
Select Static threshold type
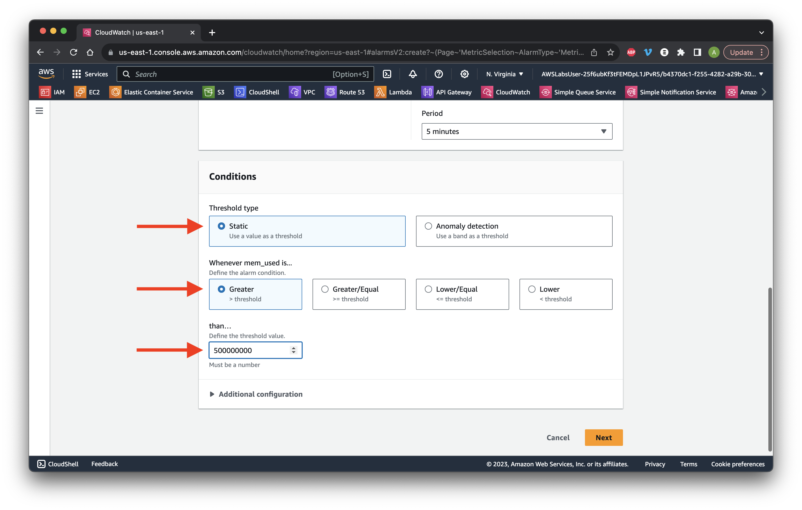(307, 231)
